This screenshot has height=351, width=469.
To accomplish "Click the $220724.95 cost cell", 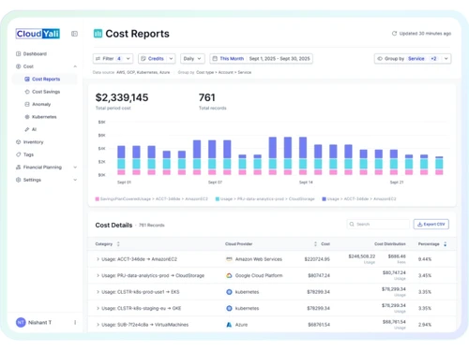I will 317,259.
